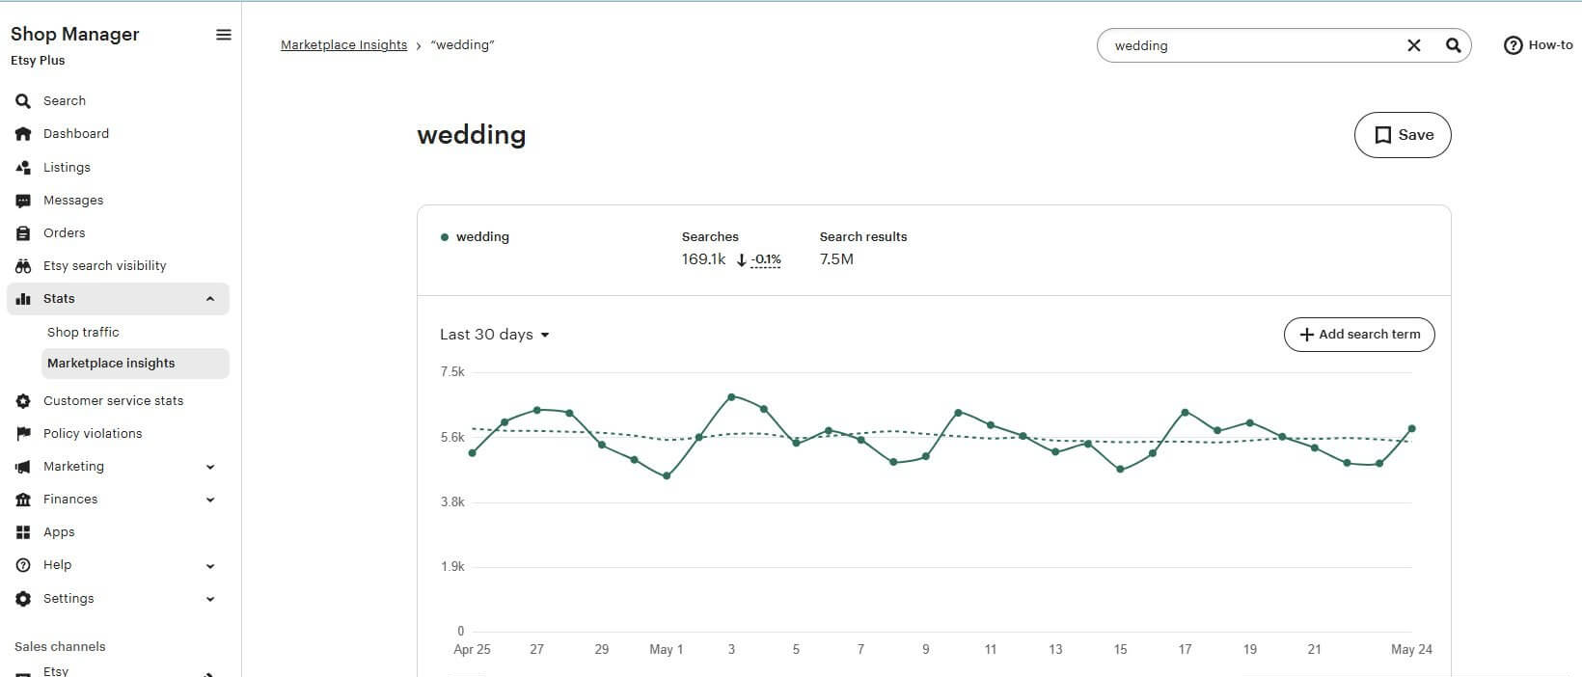The width and height of the screenshot is (1582, 677).
Task: Click the Apps grid icon
Action: [x=23, y=532]
